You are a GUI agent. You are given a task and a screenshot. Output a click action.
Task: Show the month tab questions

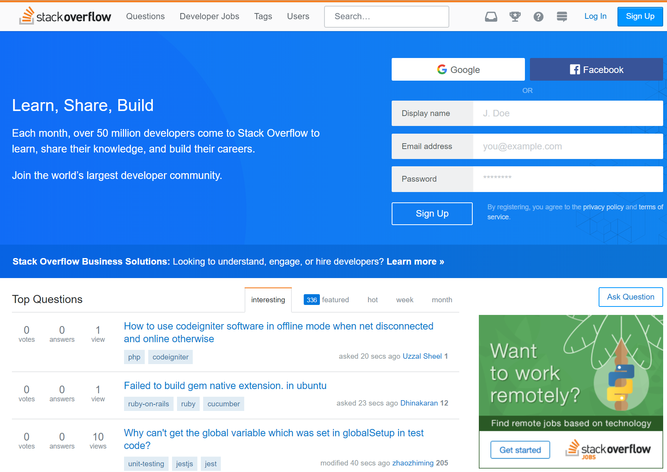pos(442,300)
